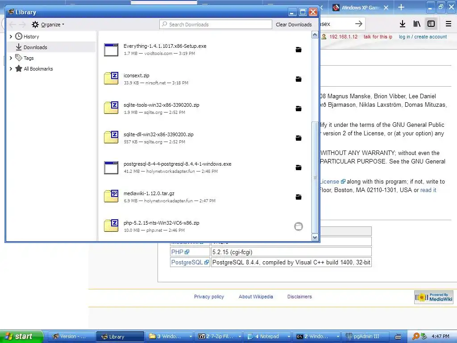Follow the About Wikipedia link
Viewport: 457px width, 343px height.
[256, 297]
